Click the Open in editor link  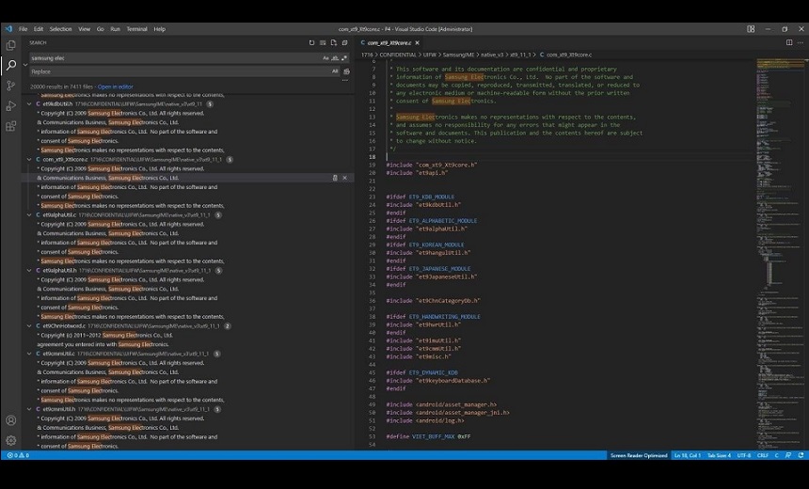(115, 87)
